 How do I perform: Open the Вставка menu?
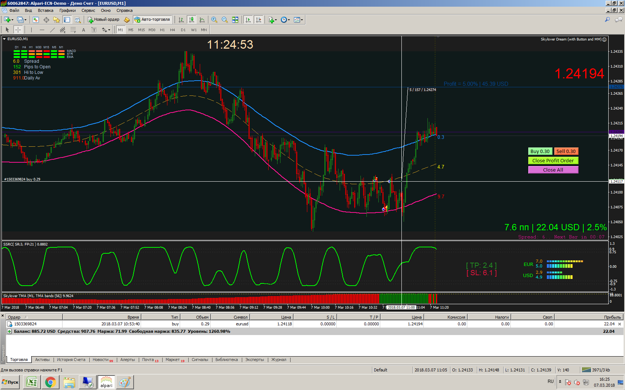(45, 10)
